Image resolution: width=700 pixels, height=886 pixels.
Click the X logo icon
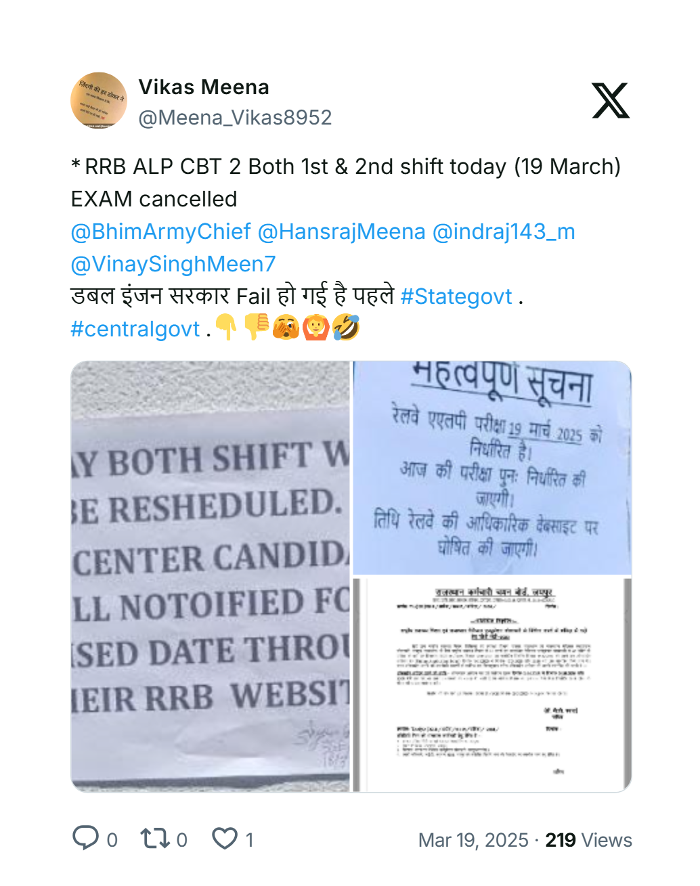coord(611,101)
